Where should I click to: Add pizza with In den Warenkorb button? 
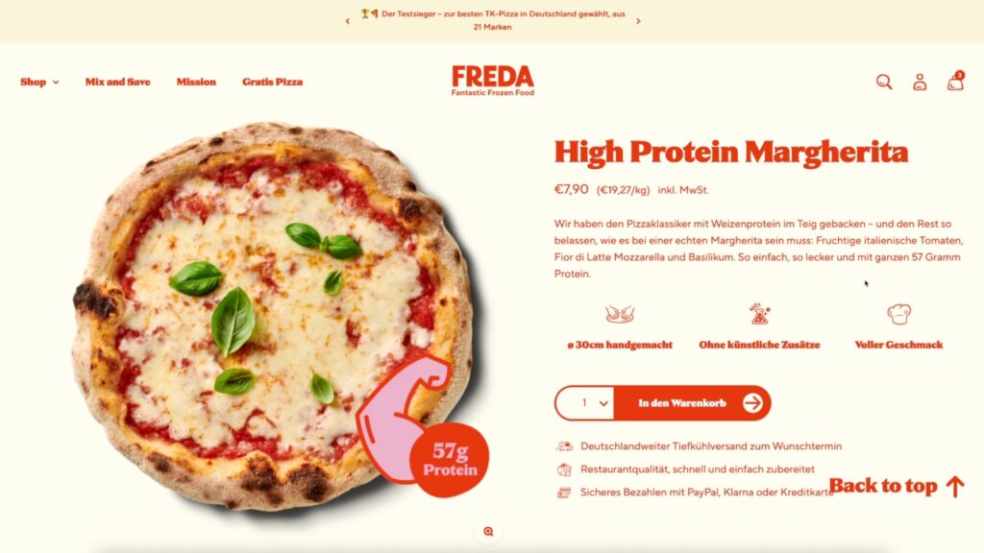692,403
